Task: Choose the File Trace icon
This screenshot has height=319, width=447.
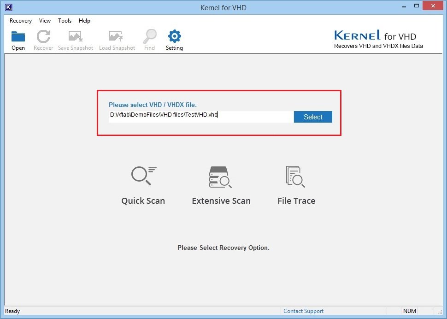Action: click(x=295, y=177)
